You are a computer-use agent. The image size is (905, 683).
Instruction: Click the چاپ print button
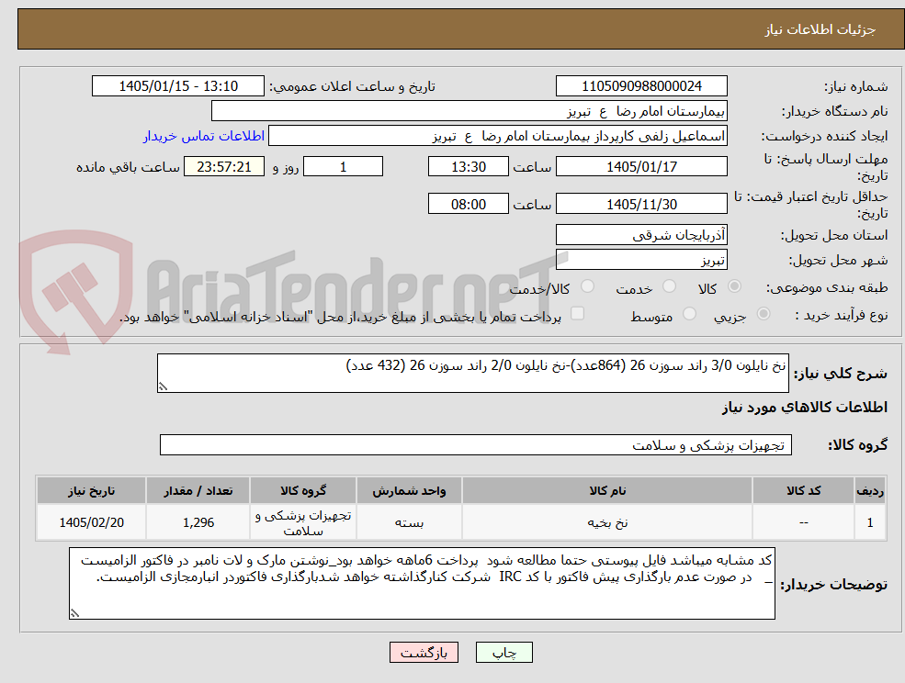click(x=503, y=653)
